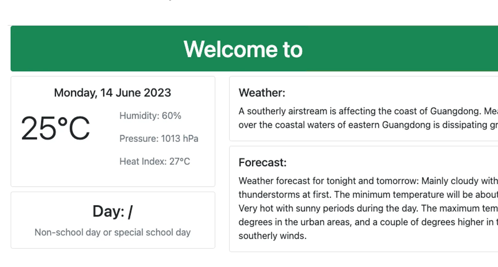498x267 pixels.
Task: Click the Forecast: section heading
Action: 263,162
